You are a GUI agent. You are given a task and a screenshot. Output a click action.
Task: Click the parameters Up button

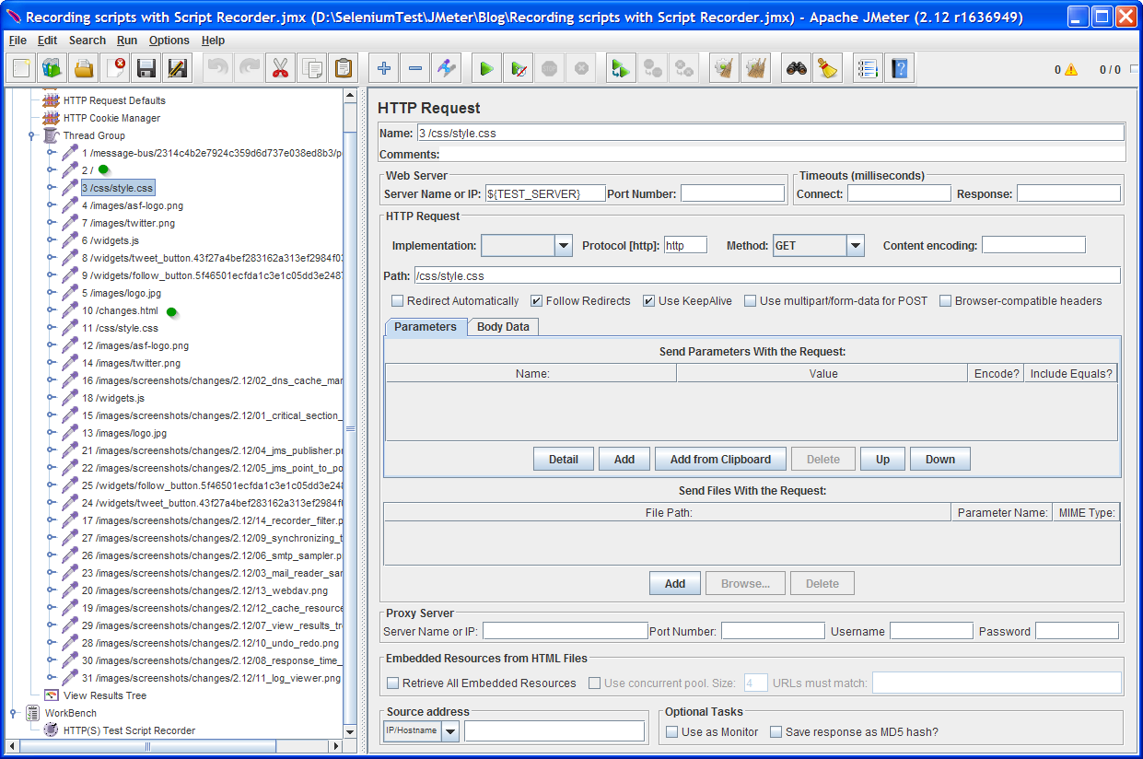click(882, 460)
